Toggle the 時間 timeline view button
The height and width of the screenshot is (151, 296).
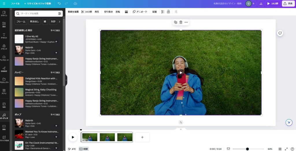tap(84, 149)
